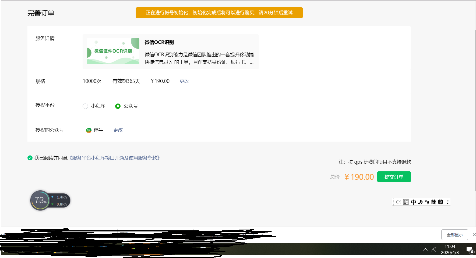Click the 规格 label

(x=40, y=81)
